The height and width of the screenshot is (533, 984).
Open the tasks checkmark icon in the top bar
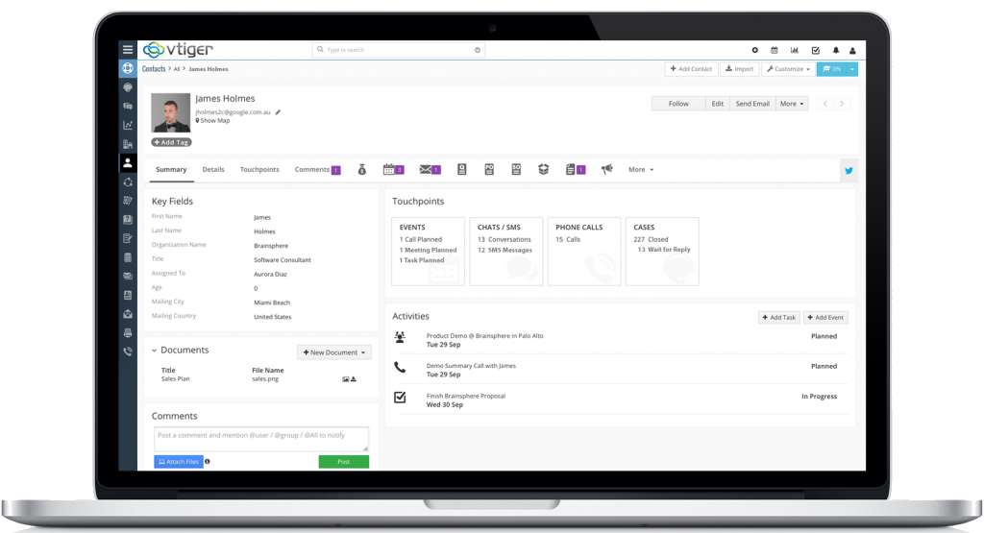[815, 50]
